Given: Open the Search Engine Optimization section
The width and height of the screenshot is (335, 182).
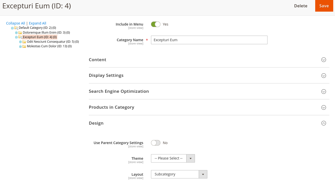Looking at the screenshot, I should 119,91.
